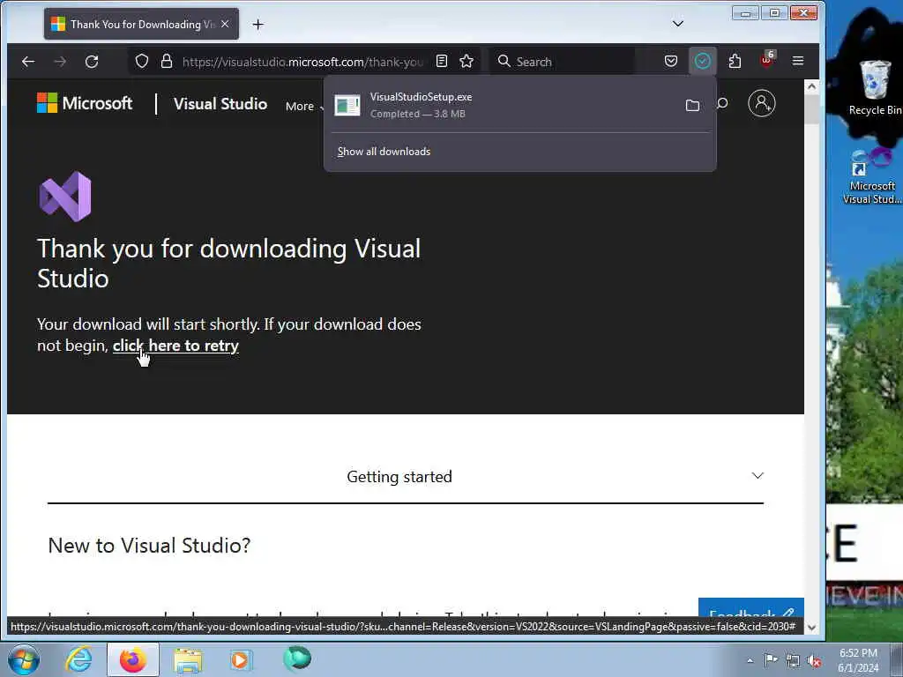Show VisualStudioSetup.exe in its folder
Screen dimensions: 903x677
point(693,106)
